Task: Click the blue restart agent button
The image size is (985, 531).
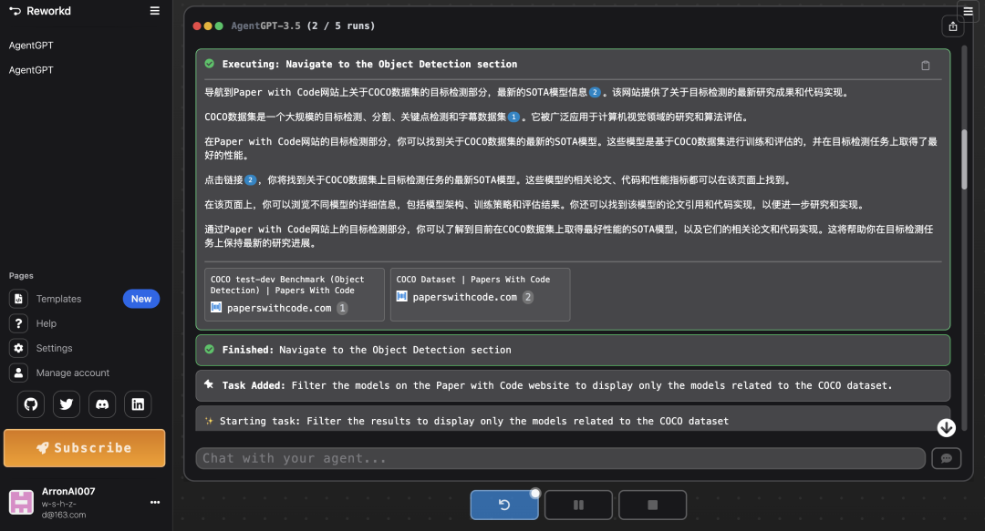Action: tap(503, 505)
